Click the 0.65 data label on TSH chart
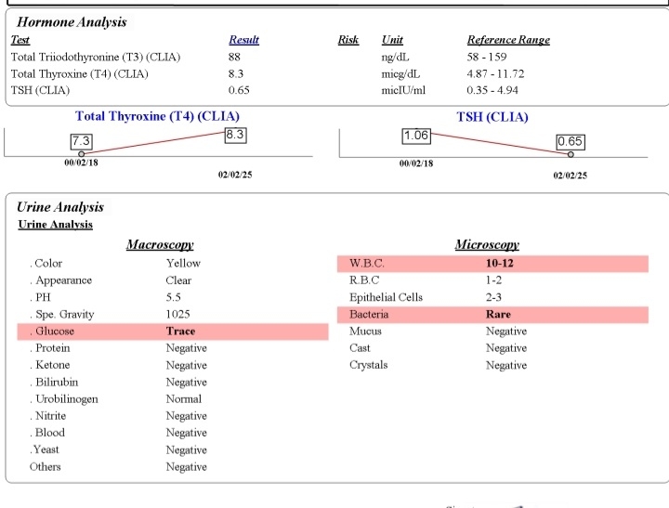Viewport: 669px width, 508px height. coord(571,141)
